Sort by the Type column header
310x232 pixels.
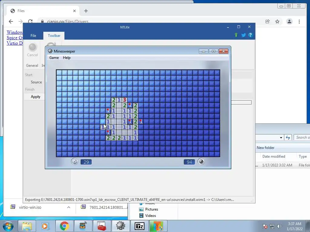[x=303, y=156]
